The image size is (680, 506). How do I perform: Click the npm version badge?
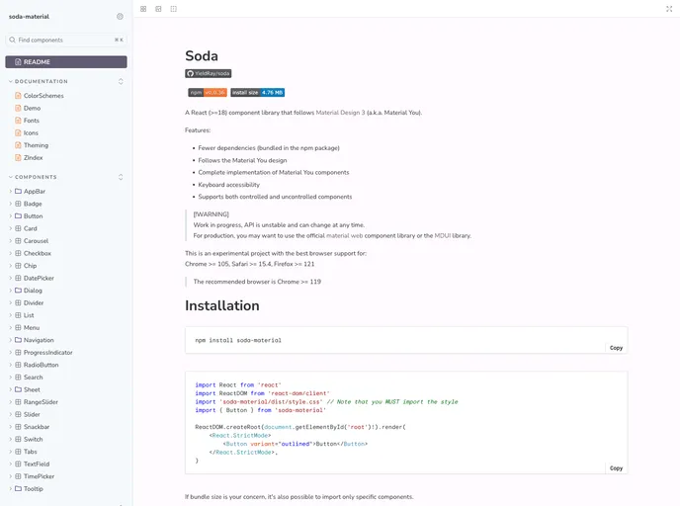pos(208,92)
